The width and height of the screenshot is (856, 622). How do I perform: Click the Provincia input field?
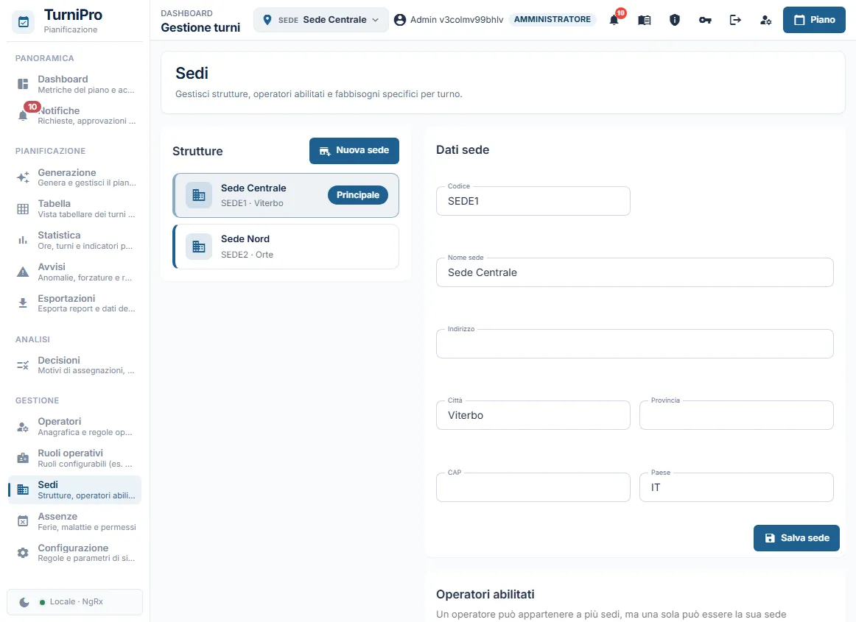tap(737, 416)
